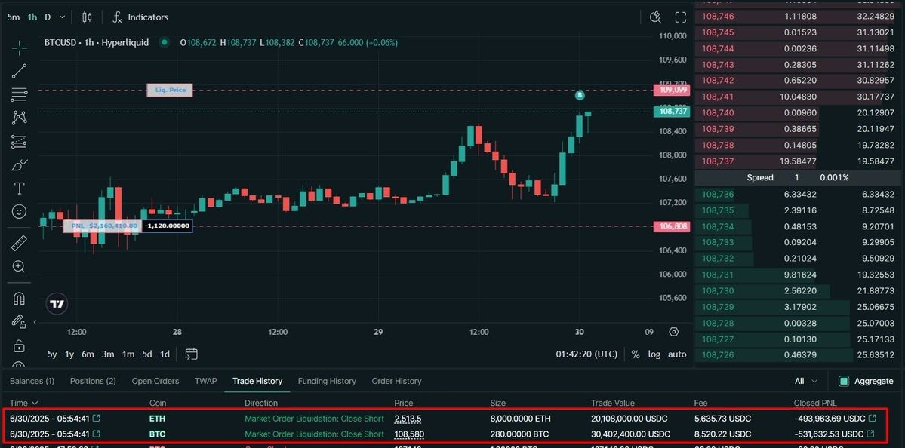Toggle the symbol status dot next to Hyperliquid
905x448 pixels.
[165, 42]
